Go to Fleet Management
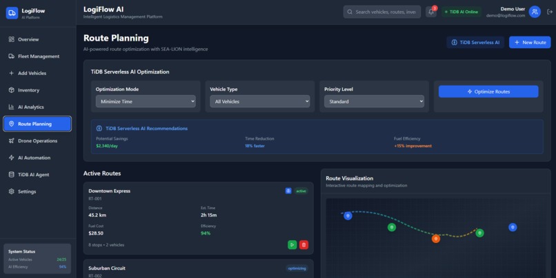Image resolution: width=556 pixels, height=278 pixels. 37,56
